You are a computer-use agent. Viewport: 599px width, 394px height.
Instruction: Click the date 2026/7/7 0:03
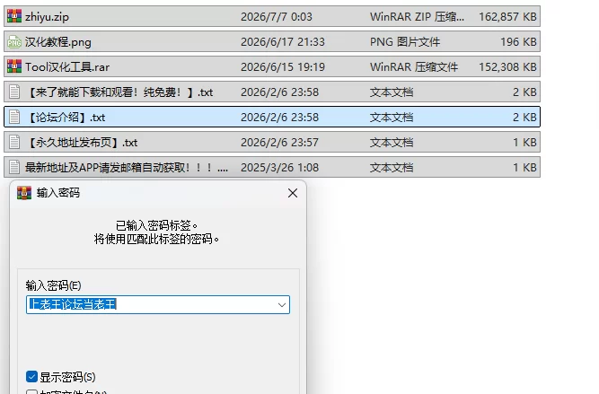click(x=277, y=17)
